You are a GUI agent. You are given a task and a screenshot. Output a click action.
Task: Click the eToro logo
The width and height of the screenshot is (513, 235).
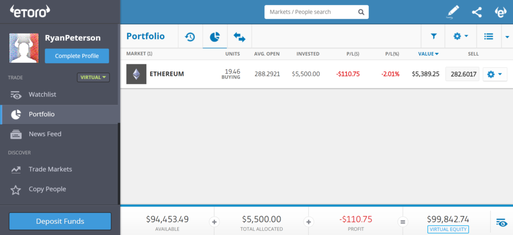click(30, 12)
